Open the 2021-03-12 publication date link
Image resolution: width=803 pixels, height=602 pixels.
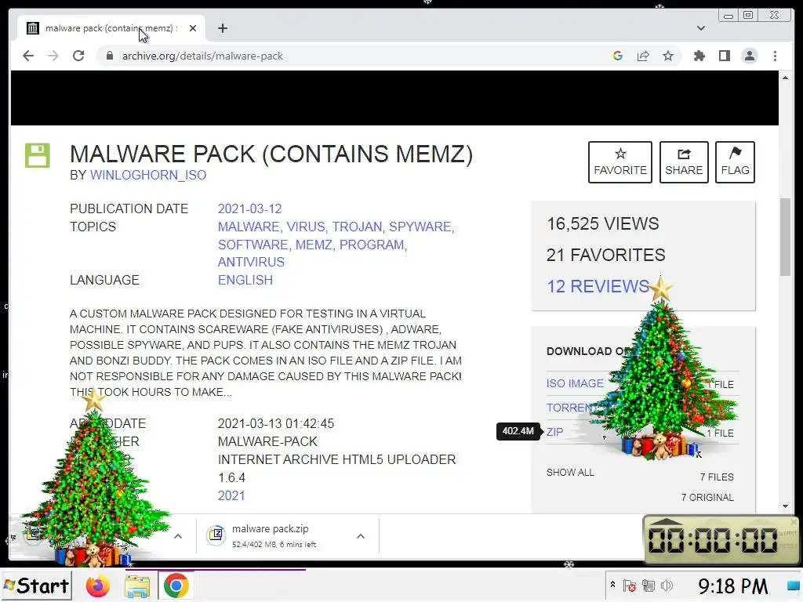tap(249, 209)
